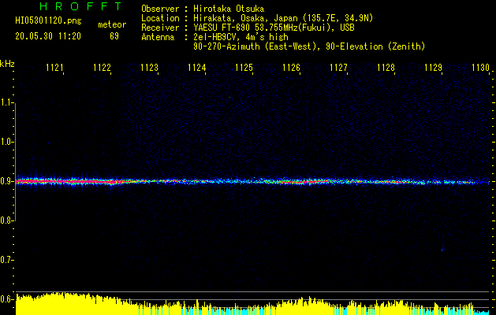Click the 1.0 frequency axis label
496x315 pixels.
click(x=6, y=142)
